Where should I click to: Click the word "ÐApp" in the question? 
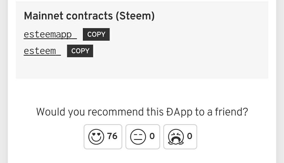tap(179, 112)
